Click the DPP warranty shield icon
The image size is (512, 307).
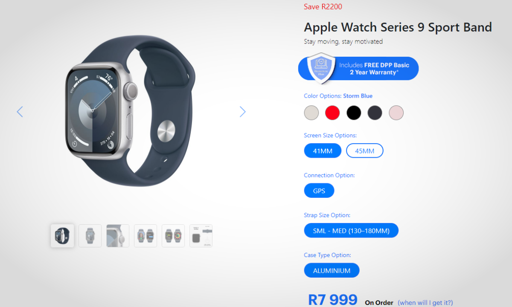coord(321,68)
